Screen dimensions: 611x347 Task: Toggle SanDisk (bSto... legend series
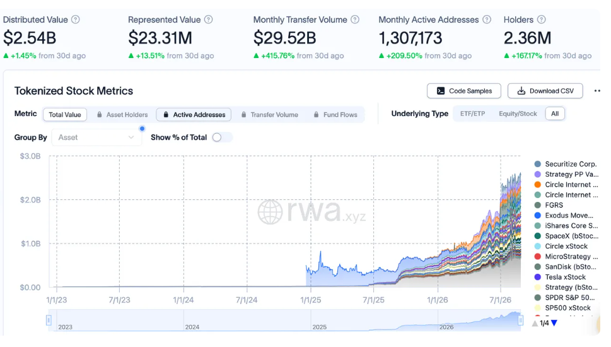coord(566,267)
